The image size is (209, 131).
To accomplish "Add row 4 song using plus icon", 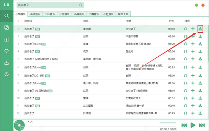I will pos(193,51).
